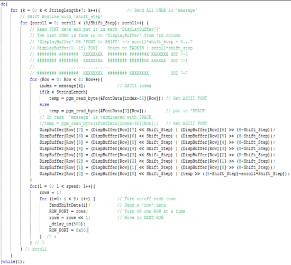Click comment '// Turn on/off each rows'
291x265 pixels.
point(146,199)
